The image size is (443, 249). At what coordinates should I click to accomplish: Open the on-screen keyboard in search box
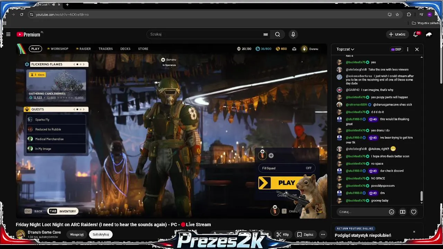pos(265,34)
